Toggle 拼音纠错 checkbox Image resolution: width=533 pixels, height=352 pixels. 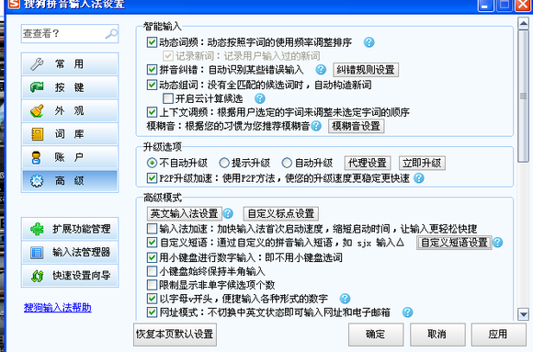coord(152,70)
